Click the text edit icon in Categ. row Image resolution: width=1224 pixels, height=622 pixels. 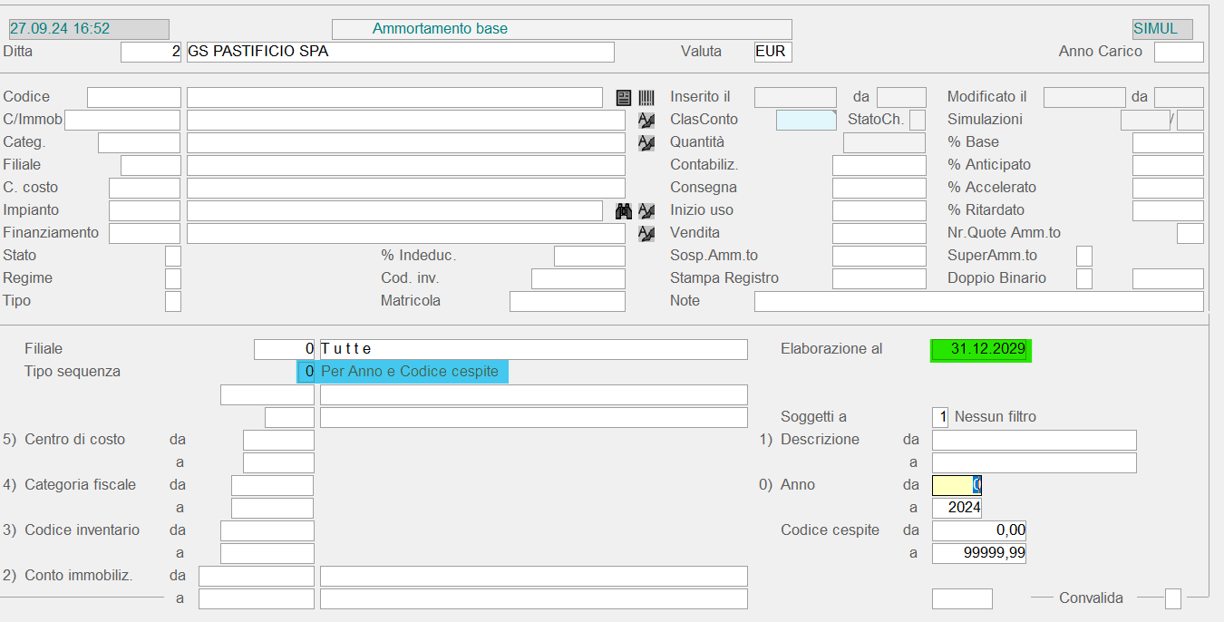click(646, 143)
